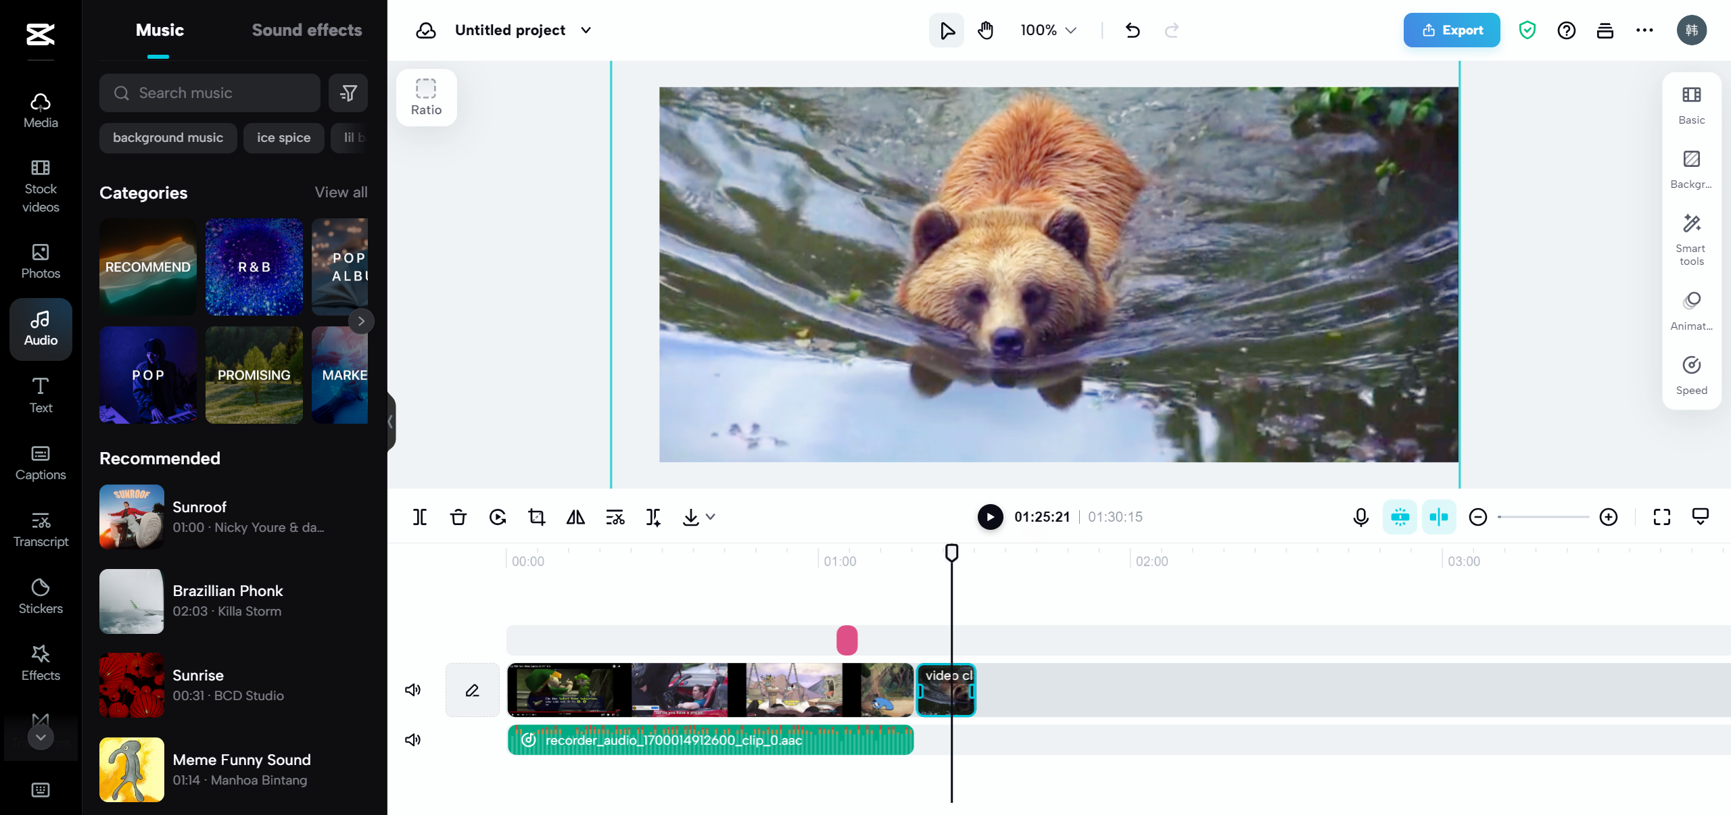Collapse the left audio panel handle
Image resolution: width=1731 pixels, height=815 pixels.
click(x=391, y=422)
